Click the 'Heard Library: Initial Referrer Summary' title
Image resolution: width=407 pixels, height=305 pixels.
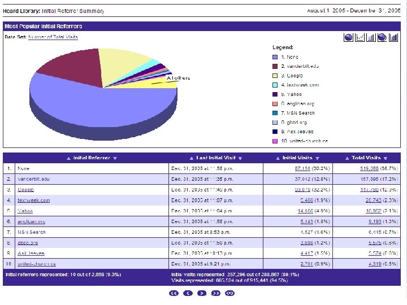point(54,11)
